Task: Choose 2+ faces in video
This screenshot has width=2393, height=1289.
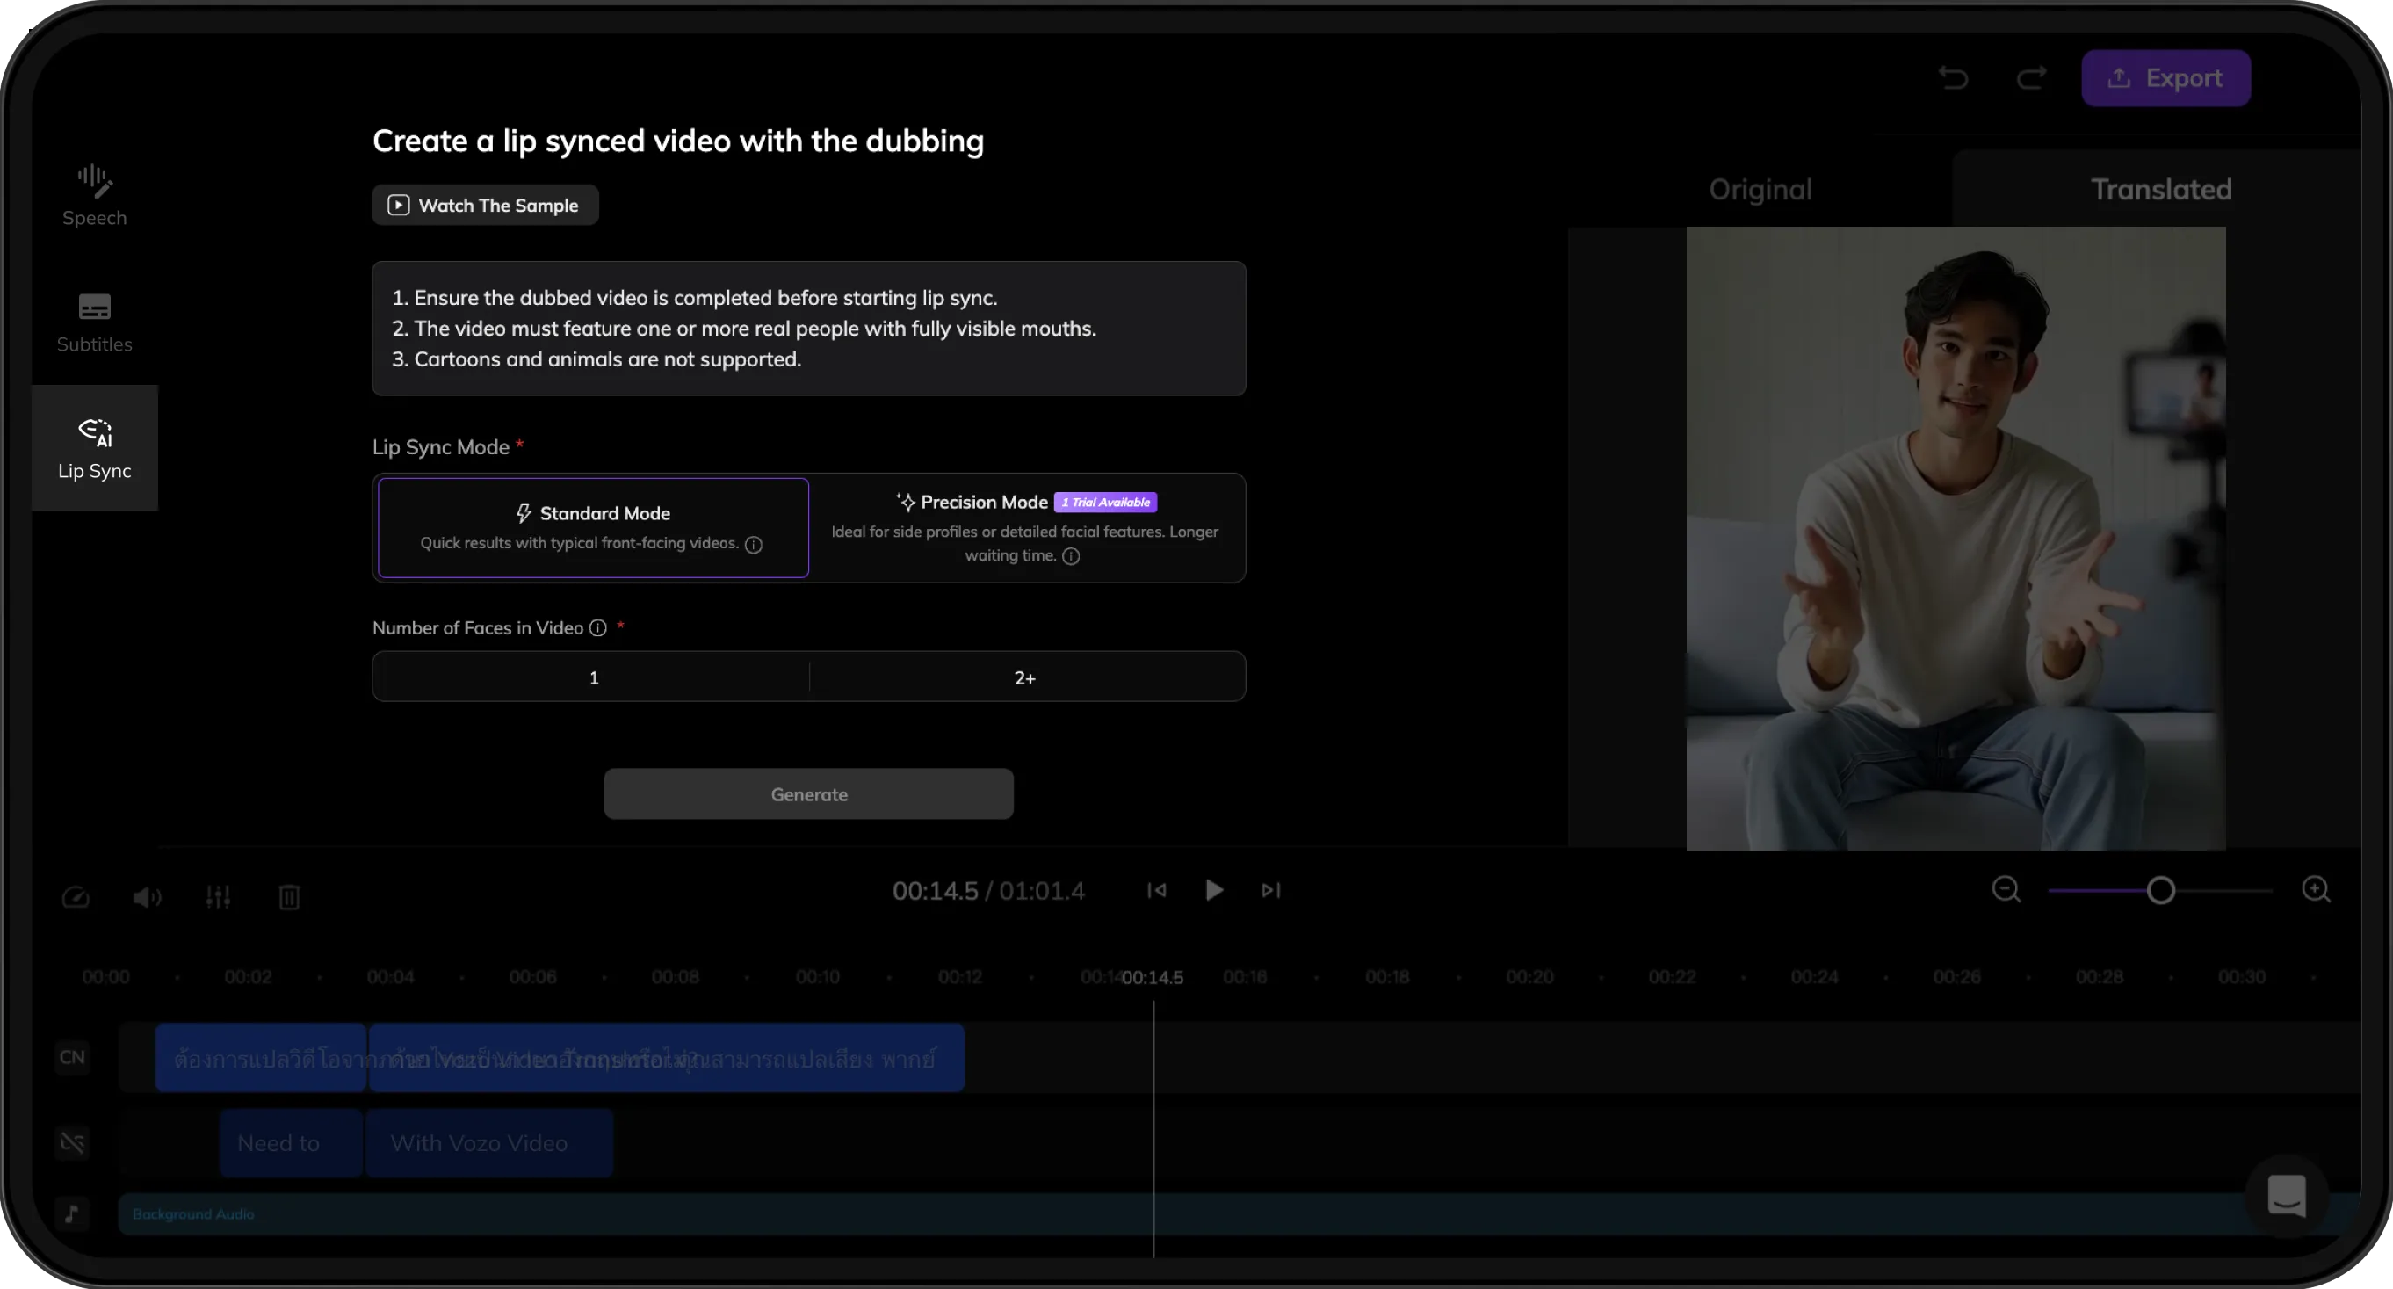Action: coord(1025,677)
